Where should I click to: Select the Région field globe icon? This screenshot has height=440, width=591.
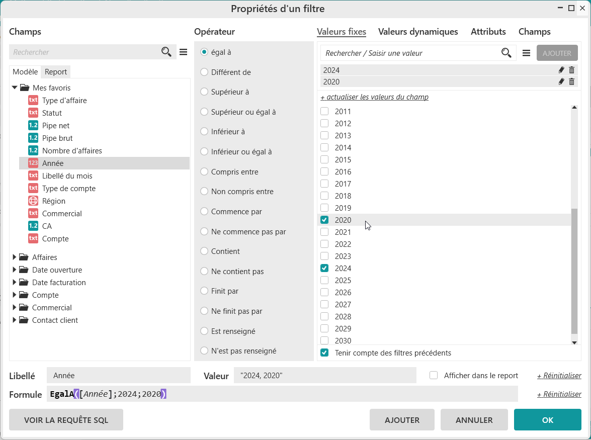(33, 201)
